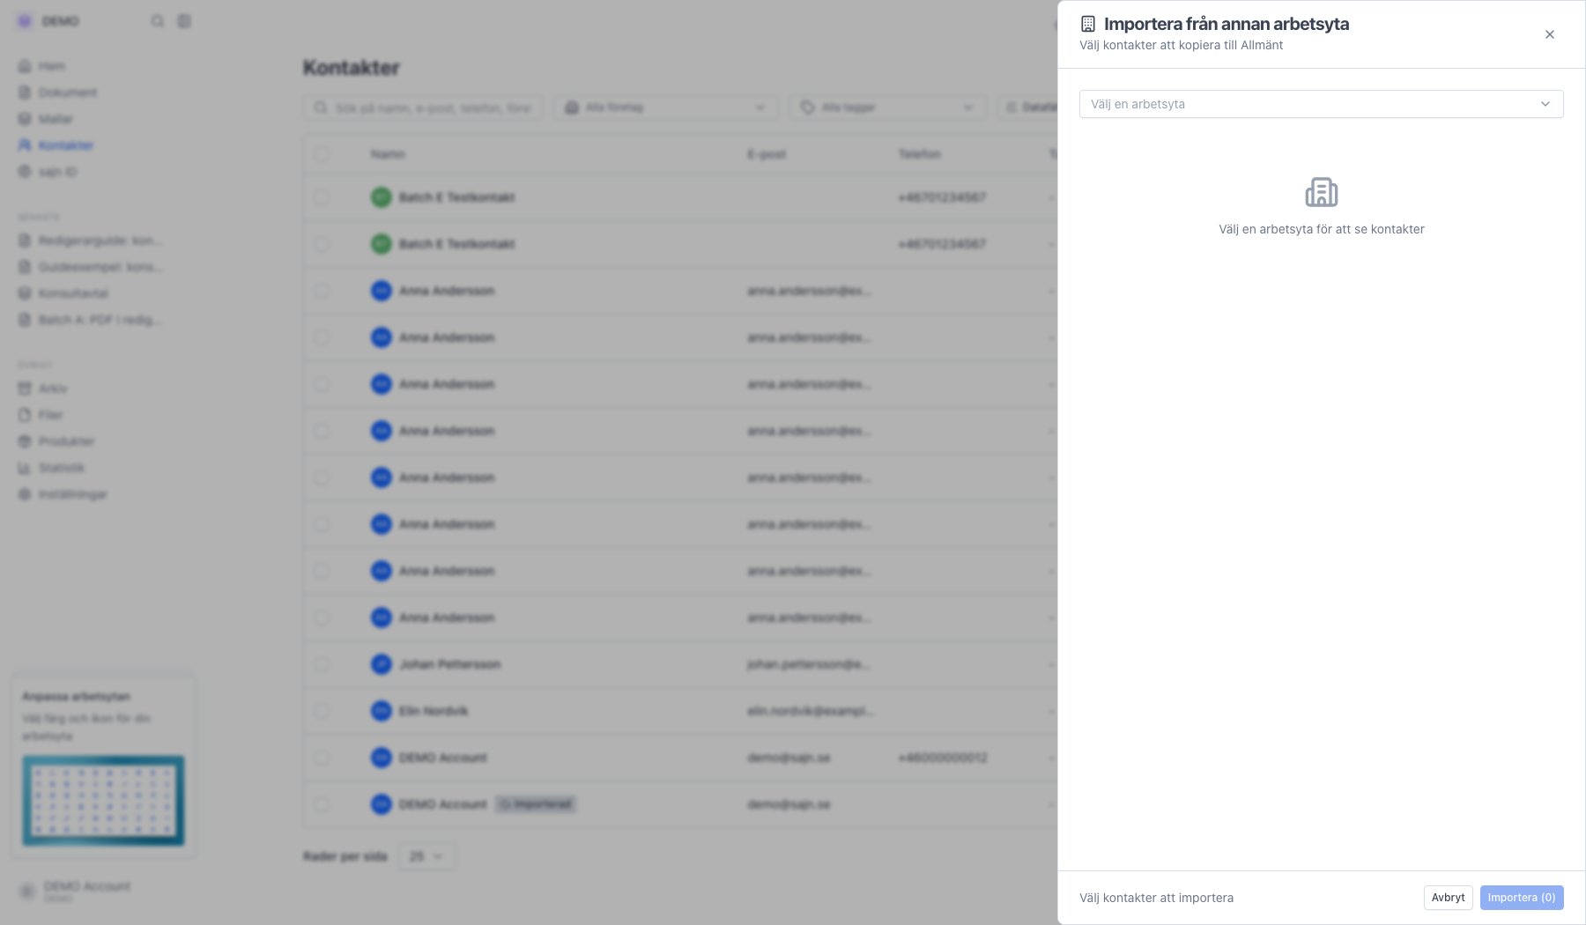
Task: Open the Välj en arbetsyta dropdown
Action: point(1321,104)
